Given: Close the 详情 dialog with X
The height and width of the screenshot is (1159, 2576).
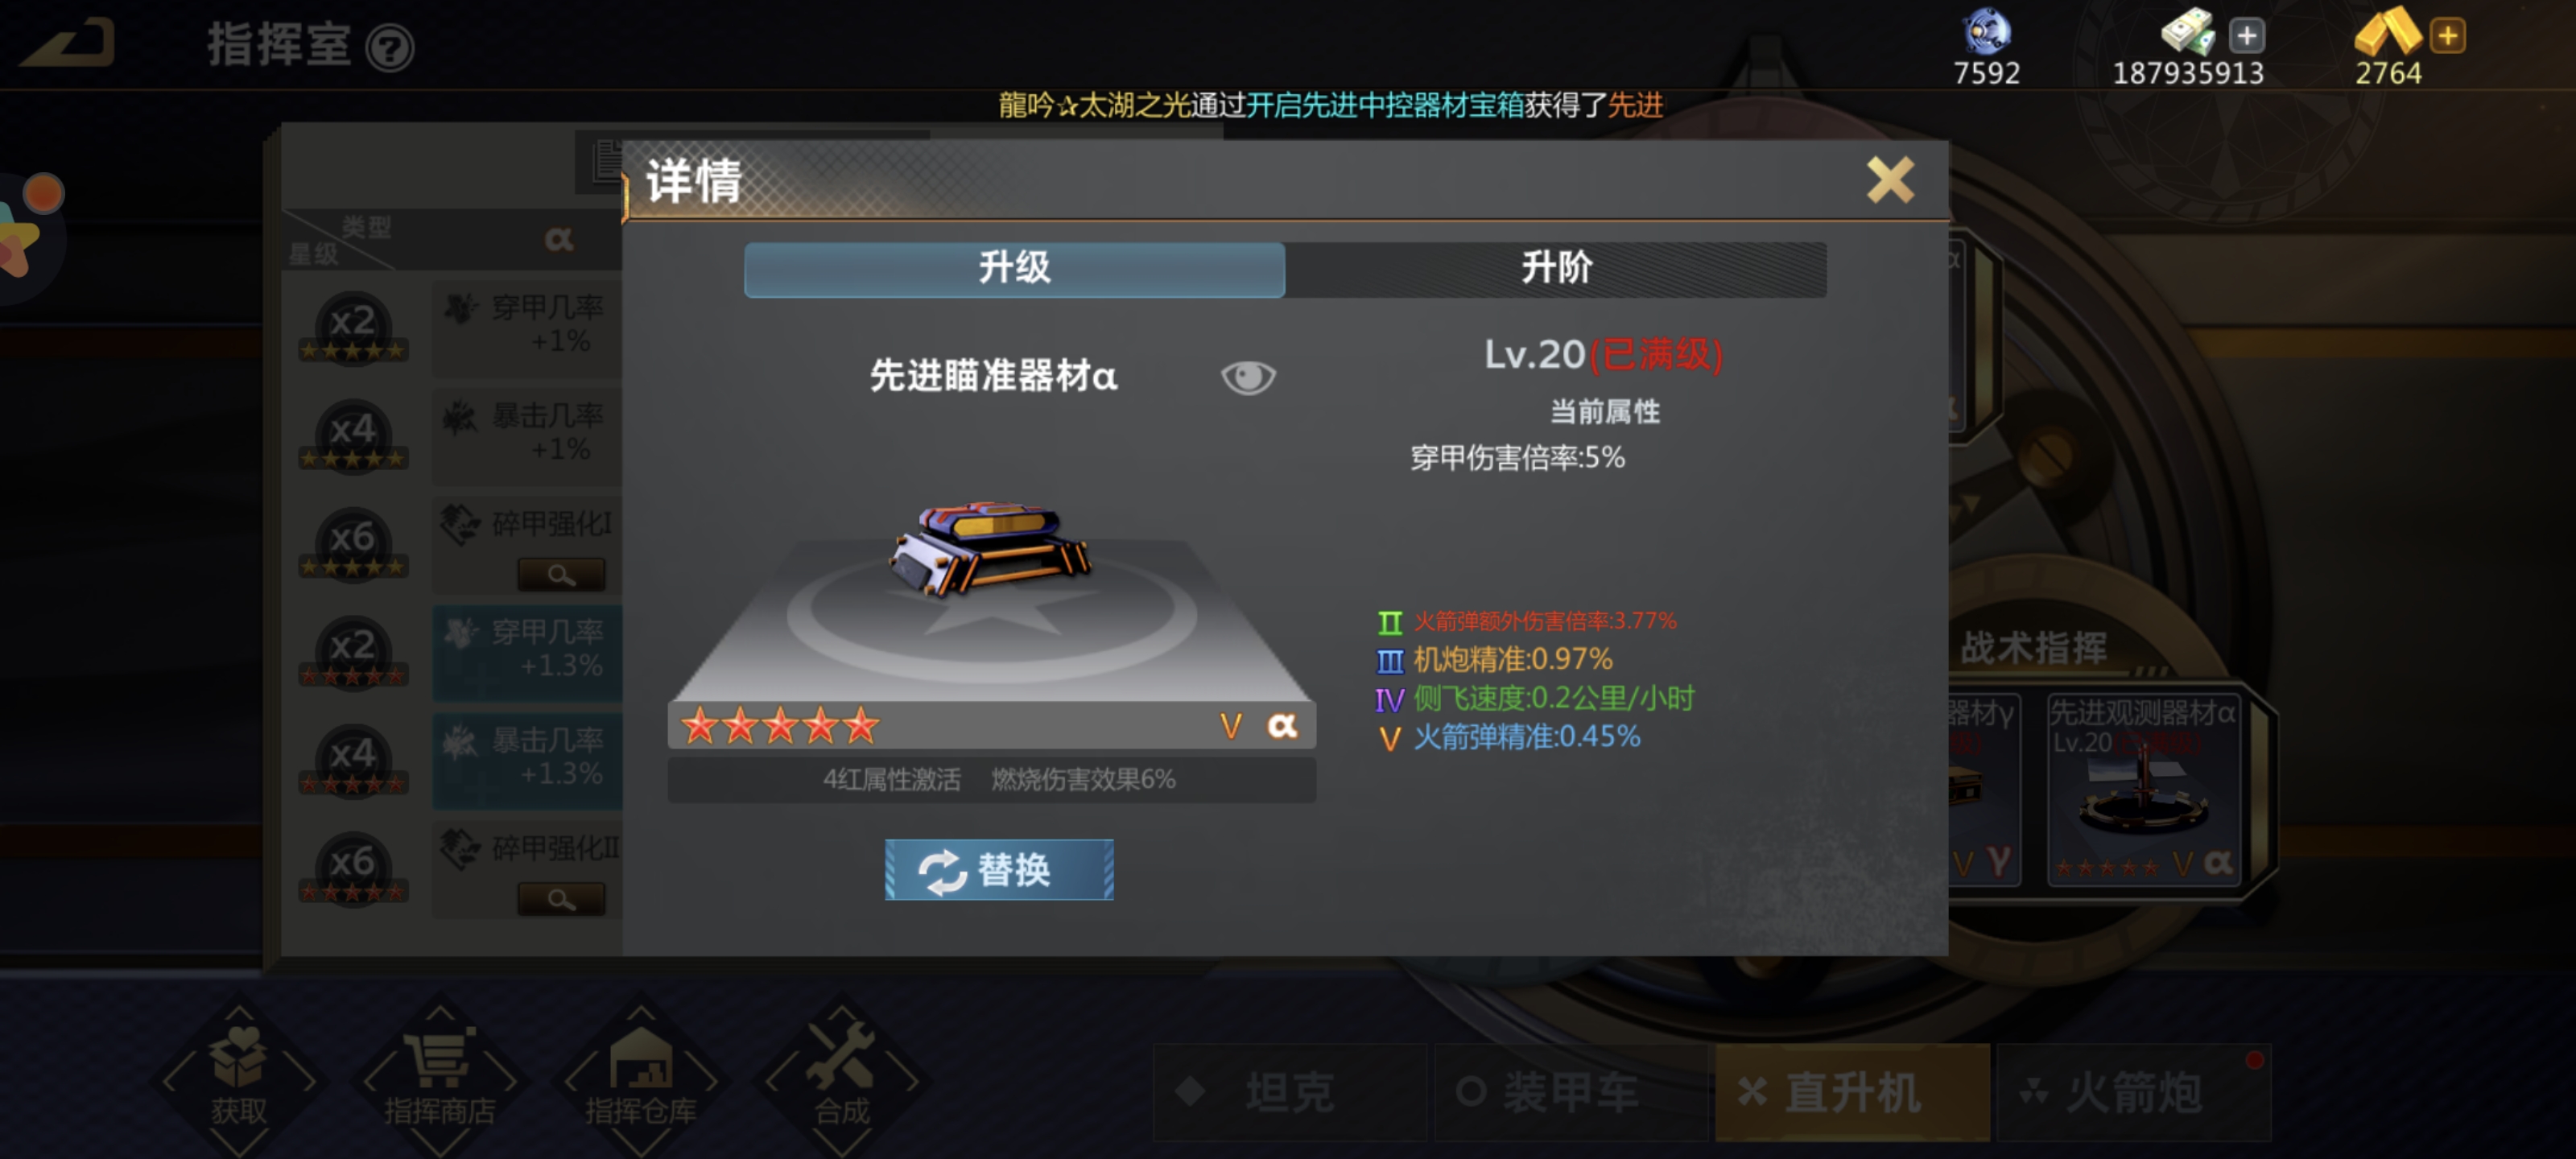Looking at the screenshot, I should tap(1889, 180).
